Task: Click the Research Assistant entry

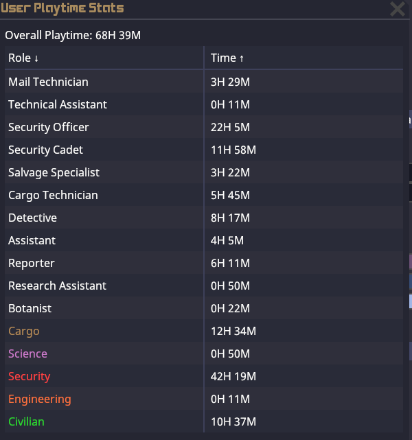Action: click(x=57, y=286)
